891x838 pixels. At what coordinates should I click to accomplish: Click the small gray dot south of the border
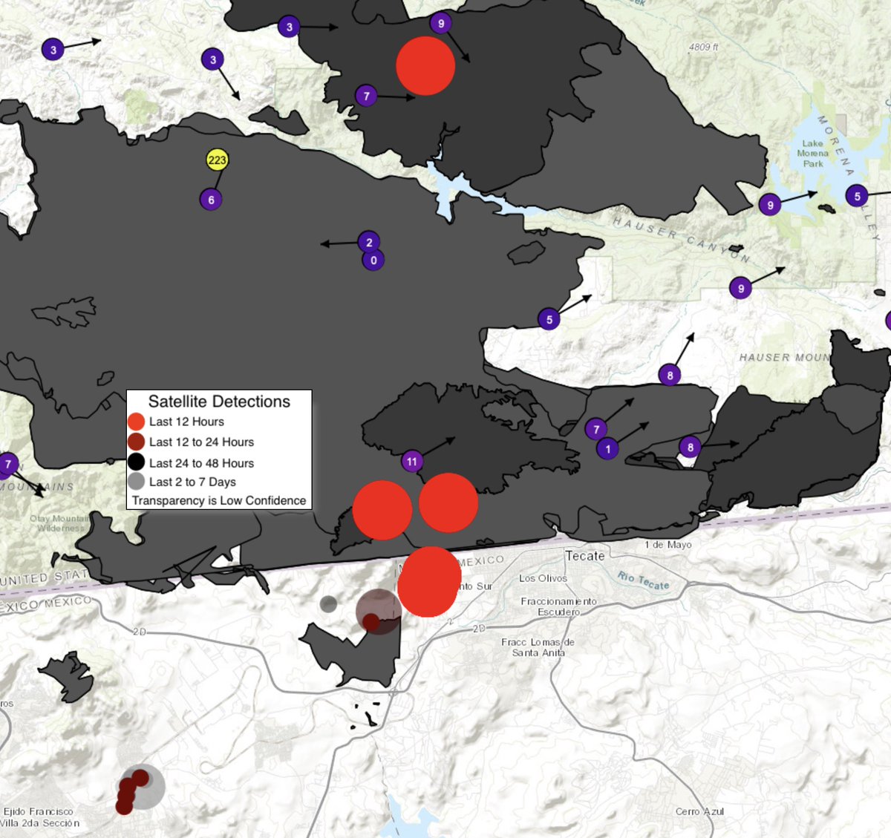(328, 604)
